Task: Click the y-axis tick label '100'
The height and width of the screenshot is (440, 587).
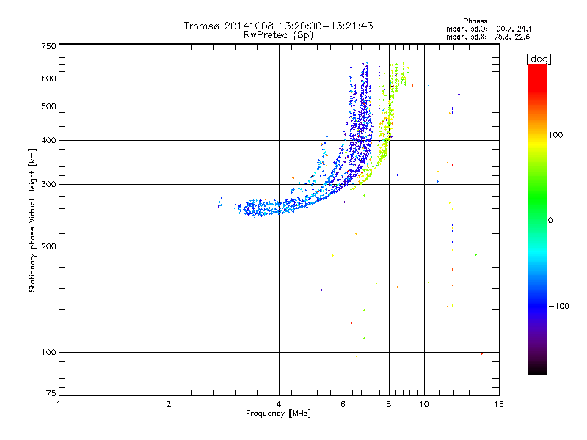Action: click(49, 353)
